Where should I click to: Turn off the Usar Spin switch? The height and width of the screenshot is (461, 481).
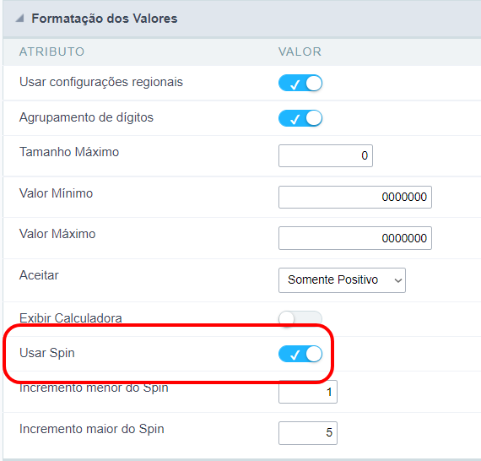[300, 354]
